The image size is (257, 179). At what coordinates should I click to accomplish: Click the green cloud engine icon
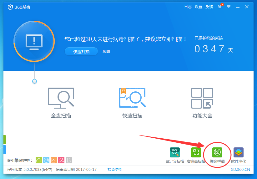point(39,160)
